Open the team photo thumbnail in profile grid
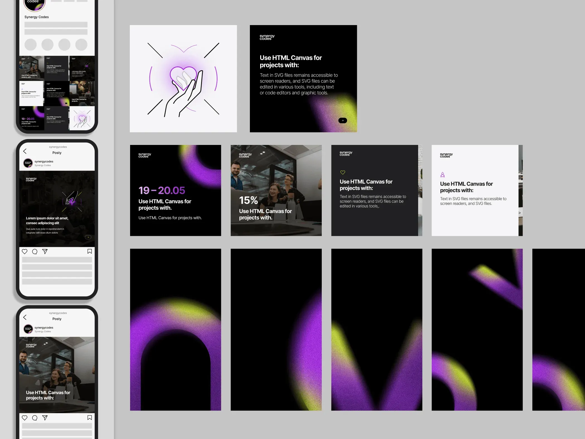This screenshot has height=439, width=585. 31,68
